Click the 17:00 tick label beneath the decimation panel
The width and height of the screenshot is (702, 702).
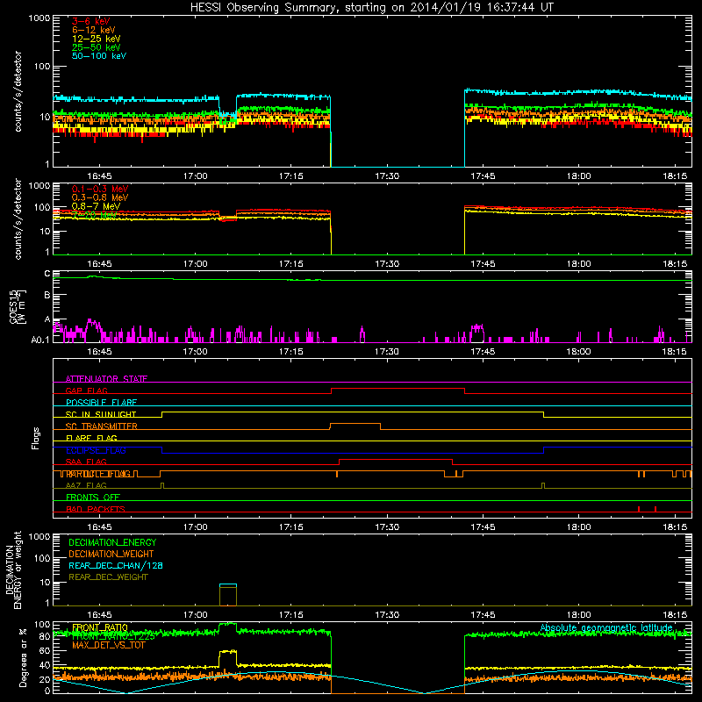tap(195, 615)
